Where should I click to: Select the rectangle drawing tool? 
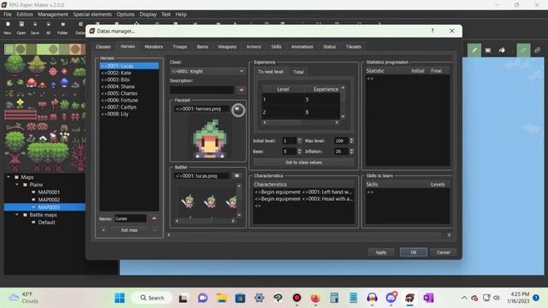[488, 50]
